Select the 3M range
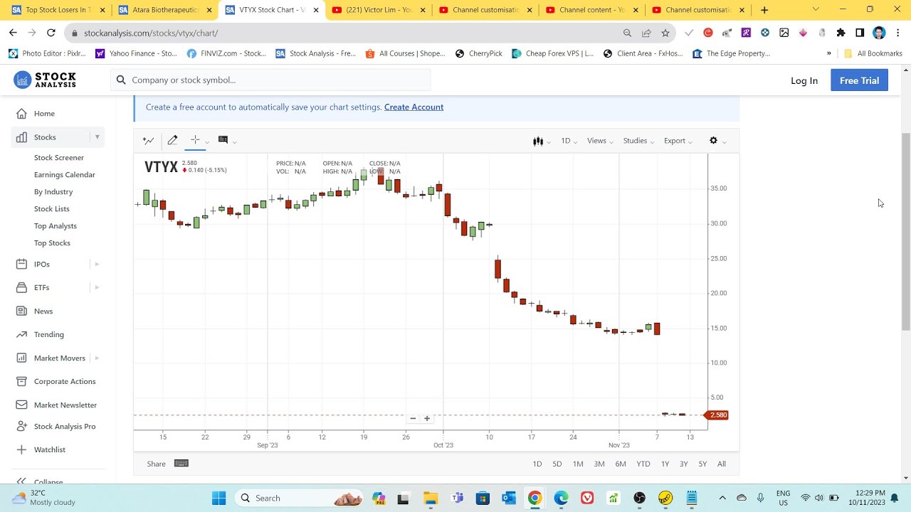Viewport: 911px width, 512px height. click(599, 464)
